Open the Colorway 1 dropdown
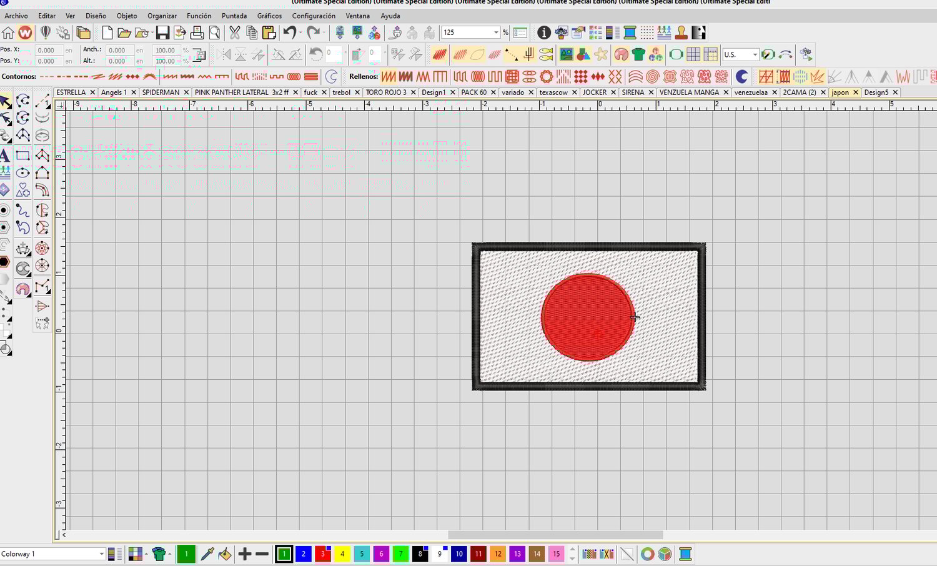This screenshot has height=566, width=937. click(x=101, y=554)
